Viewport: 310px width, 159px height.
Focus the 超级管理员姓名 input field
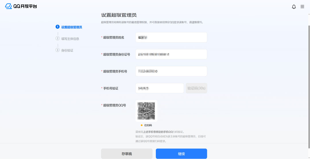point(171,37)
